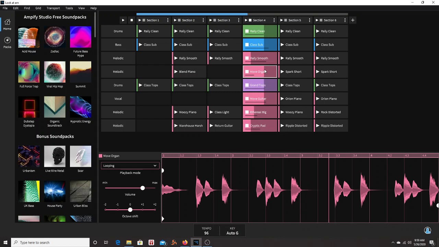Open the Live Wire Metal soundpack
The image size is (439, 247).
coord(55,156)
